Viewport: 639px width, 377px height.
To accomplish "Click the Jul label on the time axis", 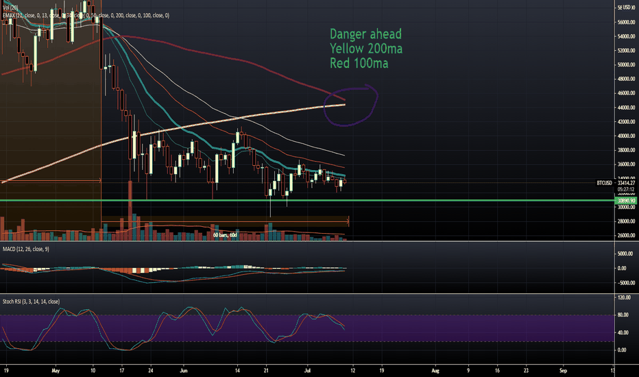I will click(308, 370).
